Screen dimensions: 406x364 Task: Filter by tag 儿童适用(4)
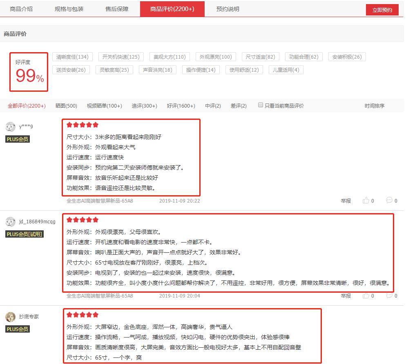click(x=286, y=70)
